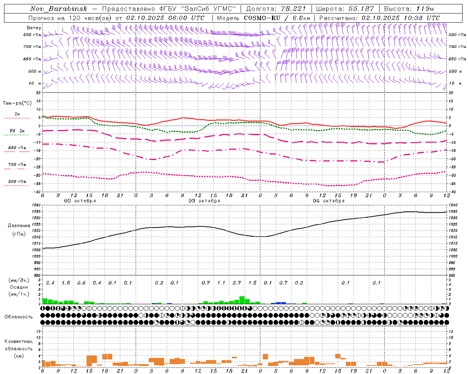
Task: Click the '(км)' unit under convective cloudiness
Action: click(x=19, y=356)
